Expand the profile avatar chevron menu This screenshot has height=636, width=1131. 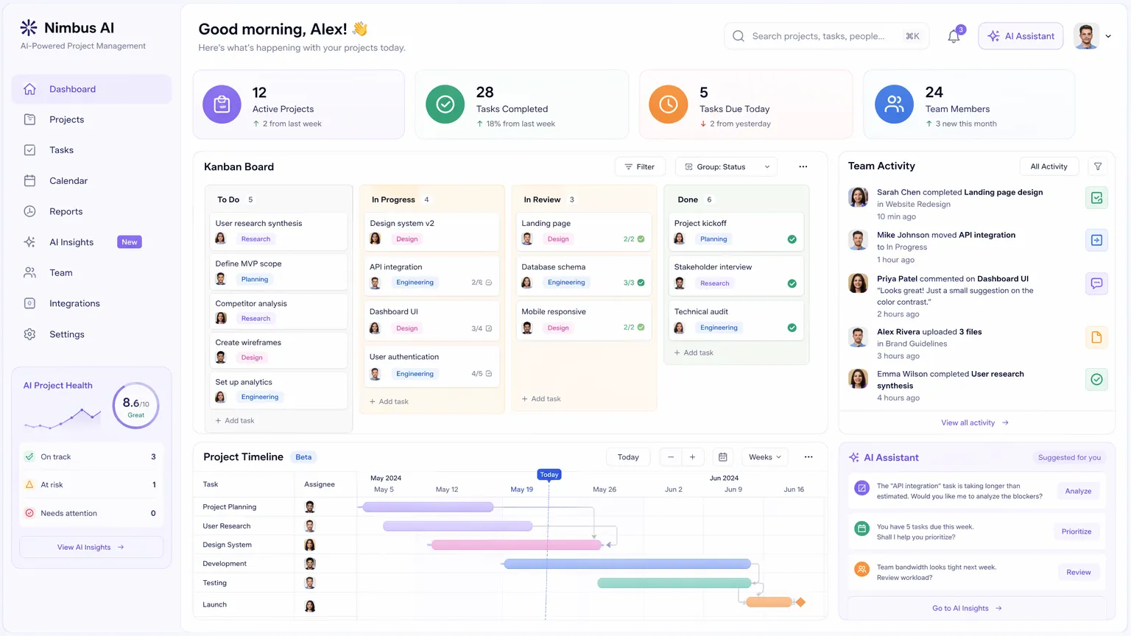tap(1107, 35)
